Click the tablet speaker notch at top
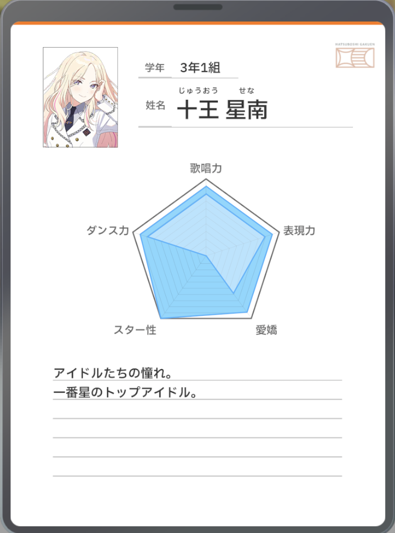 tap(198, 7)
